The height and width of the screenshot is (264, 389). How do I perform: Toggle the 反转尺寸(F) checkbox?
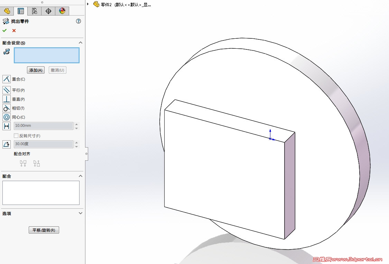pos(16,135)
